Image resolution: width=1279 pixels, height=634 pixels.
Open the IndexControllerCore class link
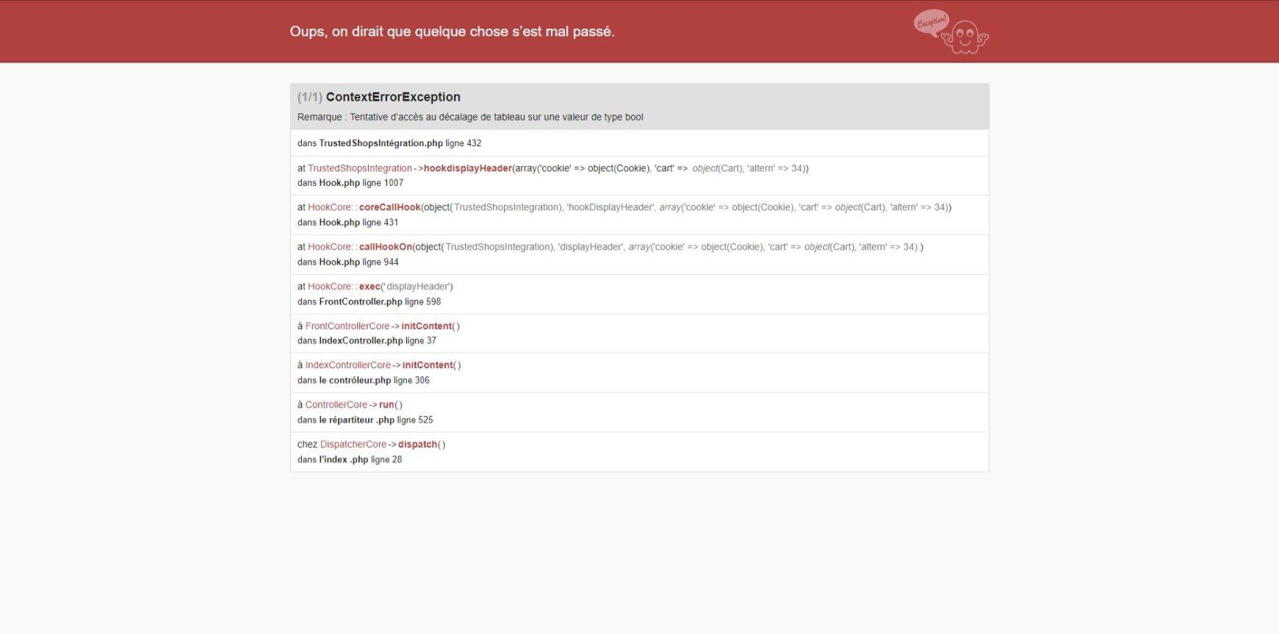coord(348,365)
